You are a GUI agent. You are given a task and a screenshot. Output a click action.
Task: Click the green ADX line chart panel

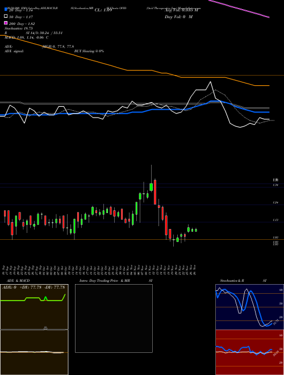pos(34,307)
